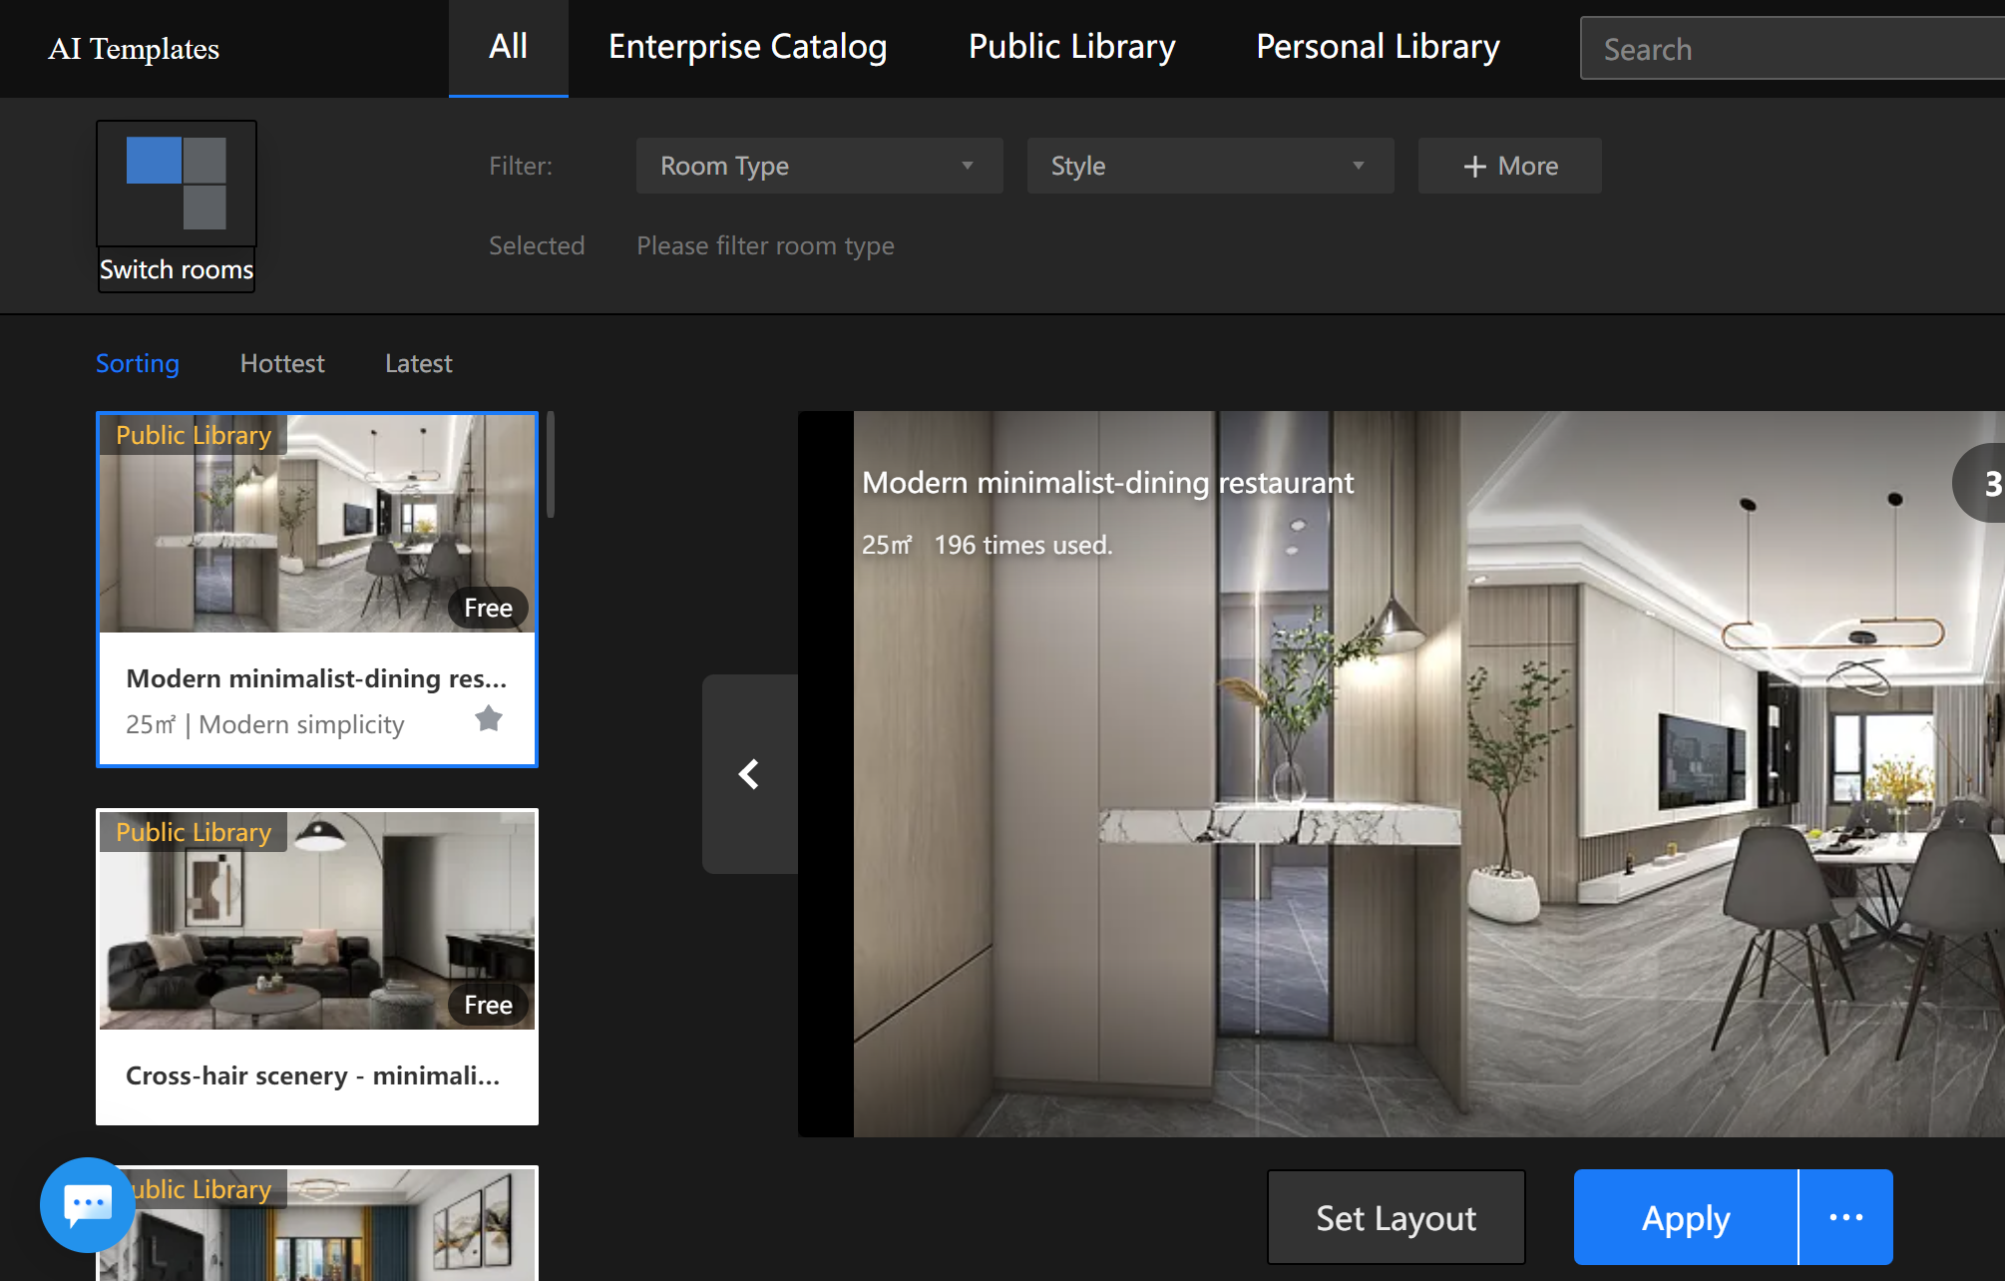Click the 196 times used text
Viewport: 2005px width, 1281px height.
(x=1022, y=545)
